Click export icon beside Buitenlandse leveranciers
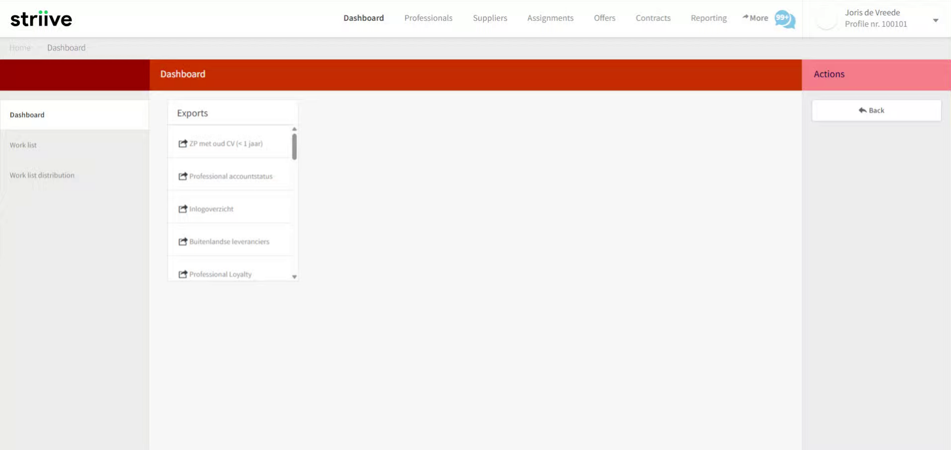951x450 pixels. point(183,241)
